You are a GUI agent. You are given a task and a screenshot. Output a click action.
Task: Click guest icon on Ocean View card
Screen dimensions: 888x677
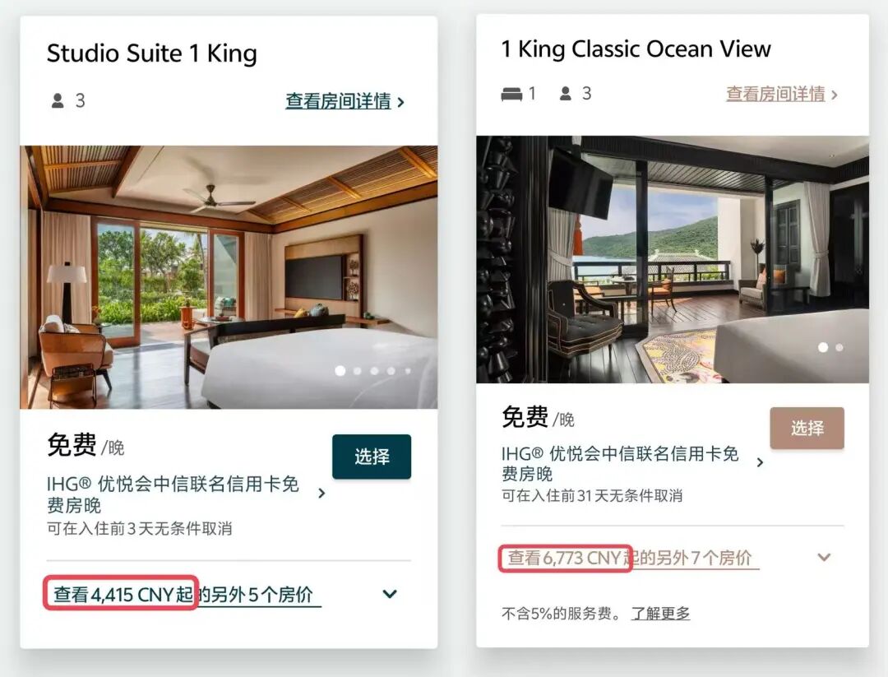[x=565, y=94]
